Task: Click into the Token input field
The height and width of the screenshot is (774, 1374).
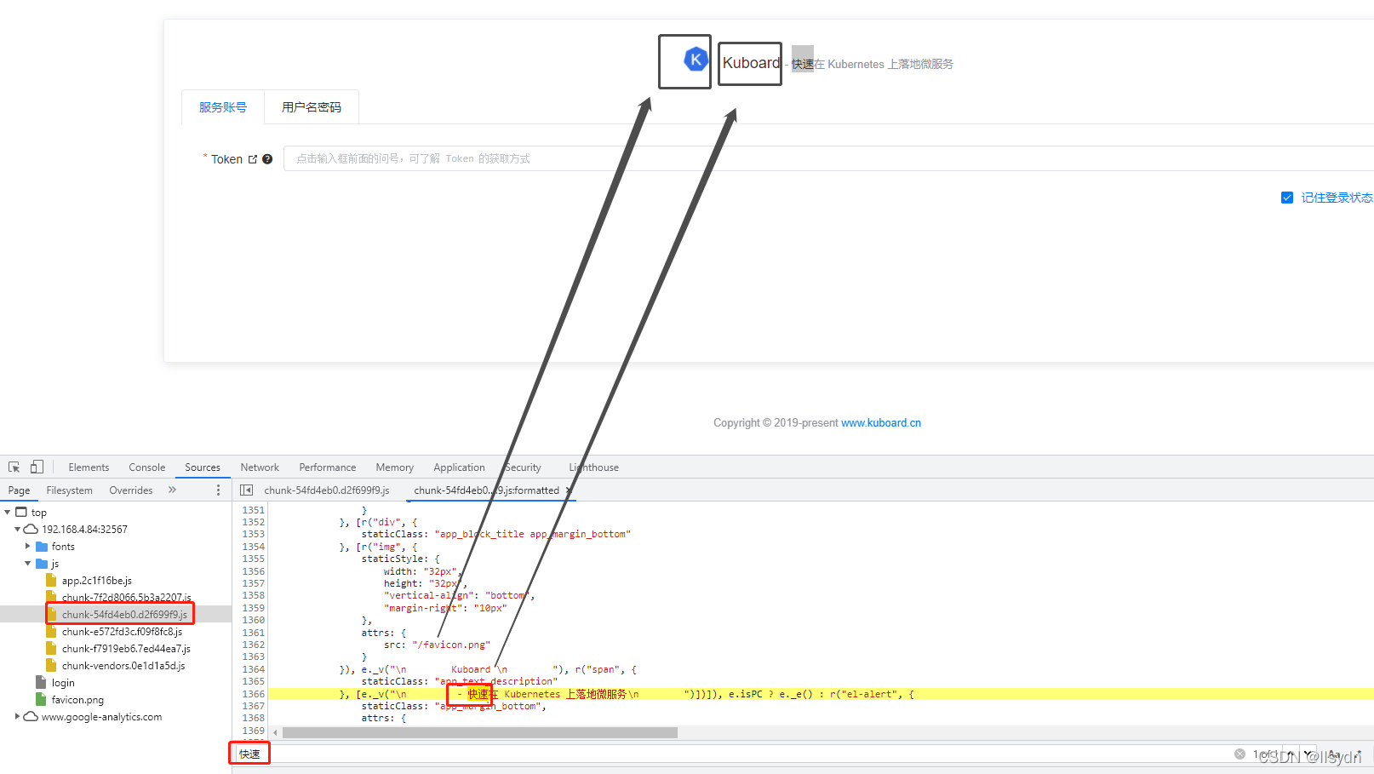Action: click(827, 158)
